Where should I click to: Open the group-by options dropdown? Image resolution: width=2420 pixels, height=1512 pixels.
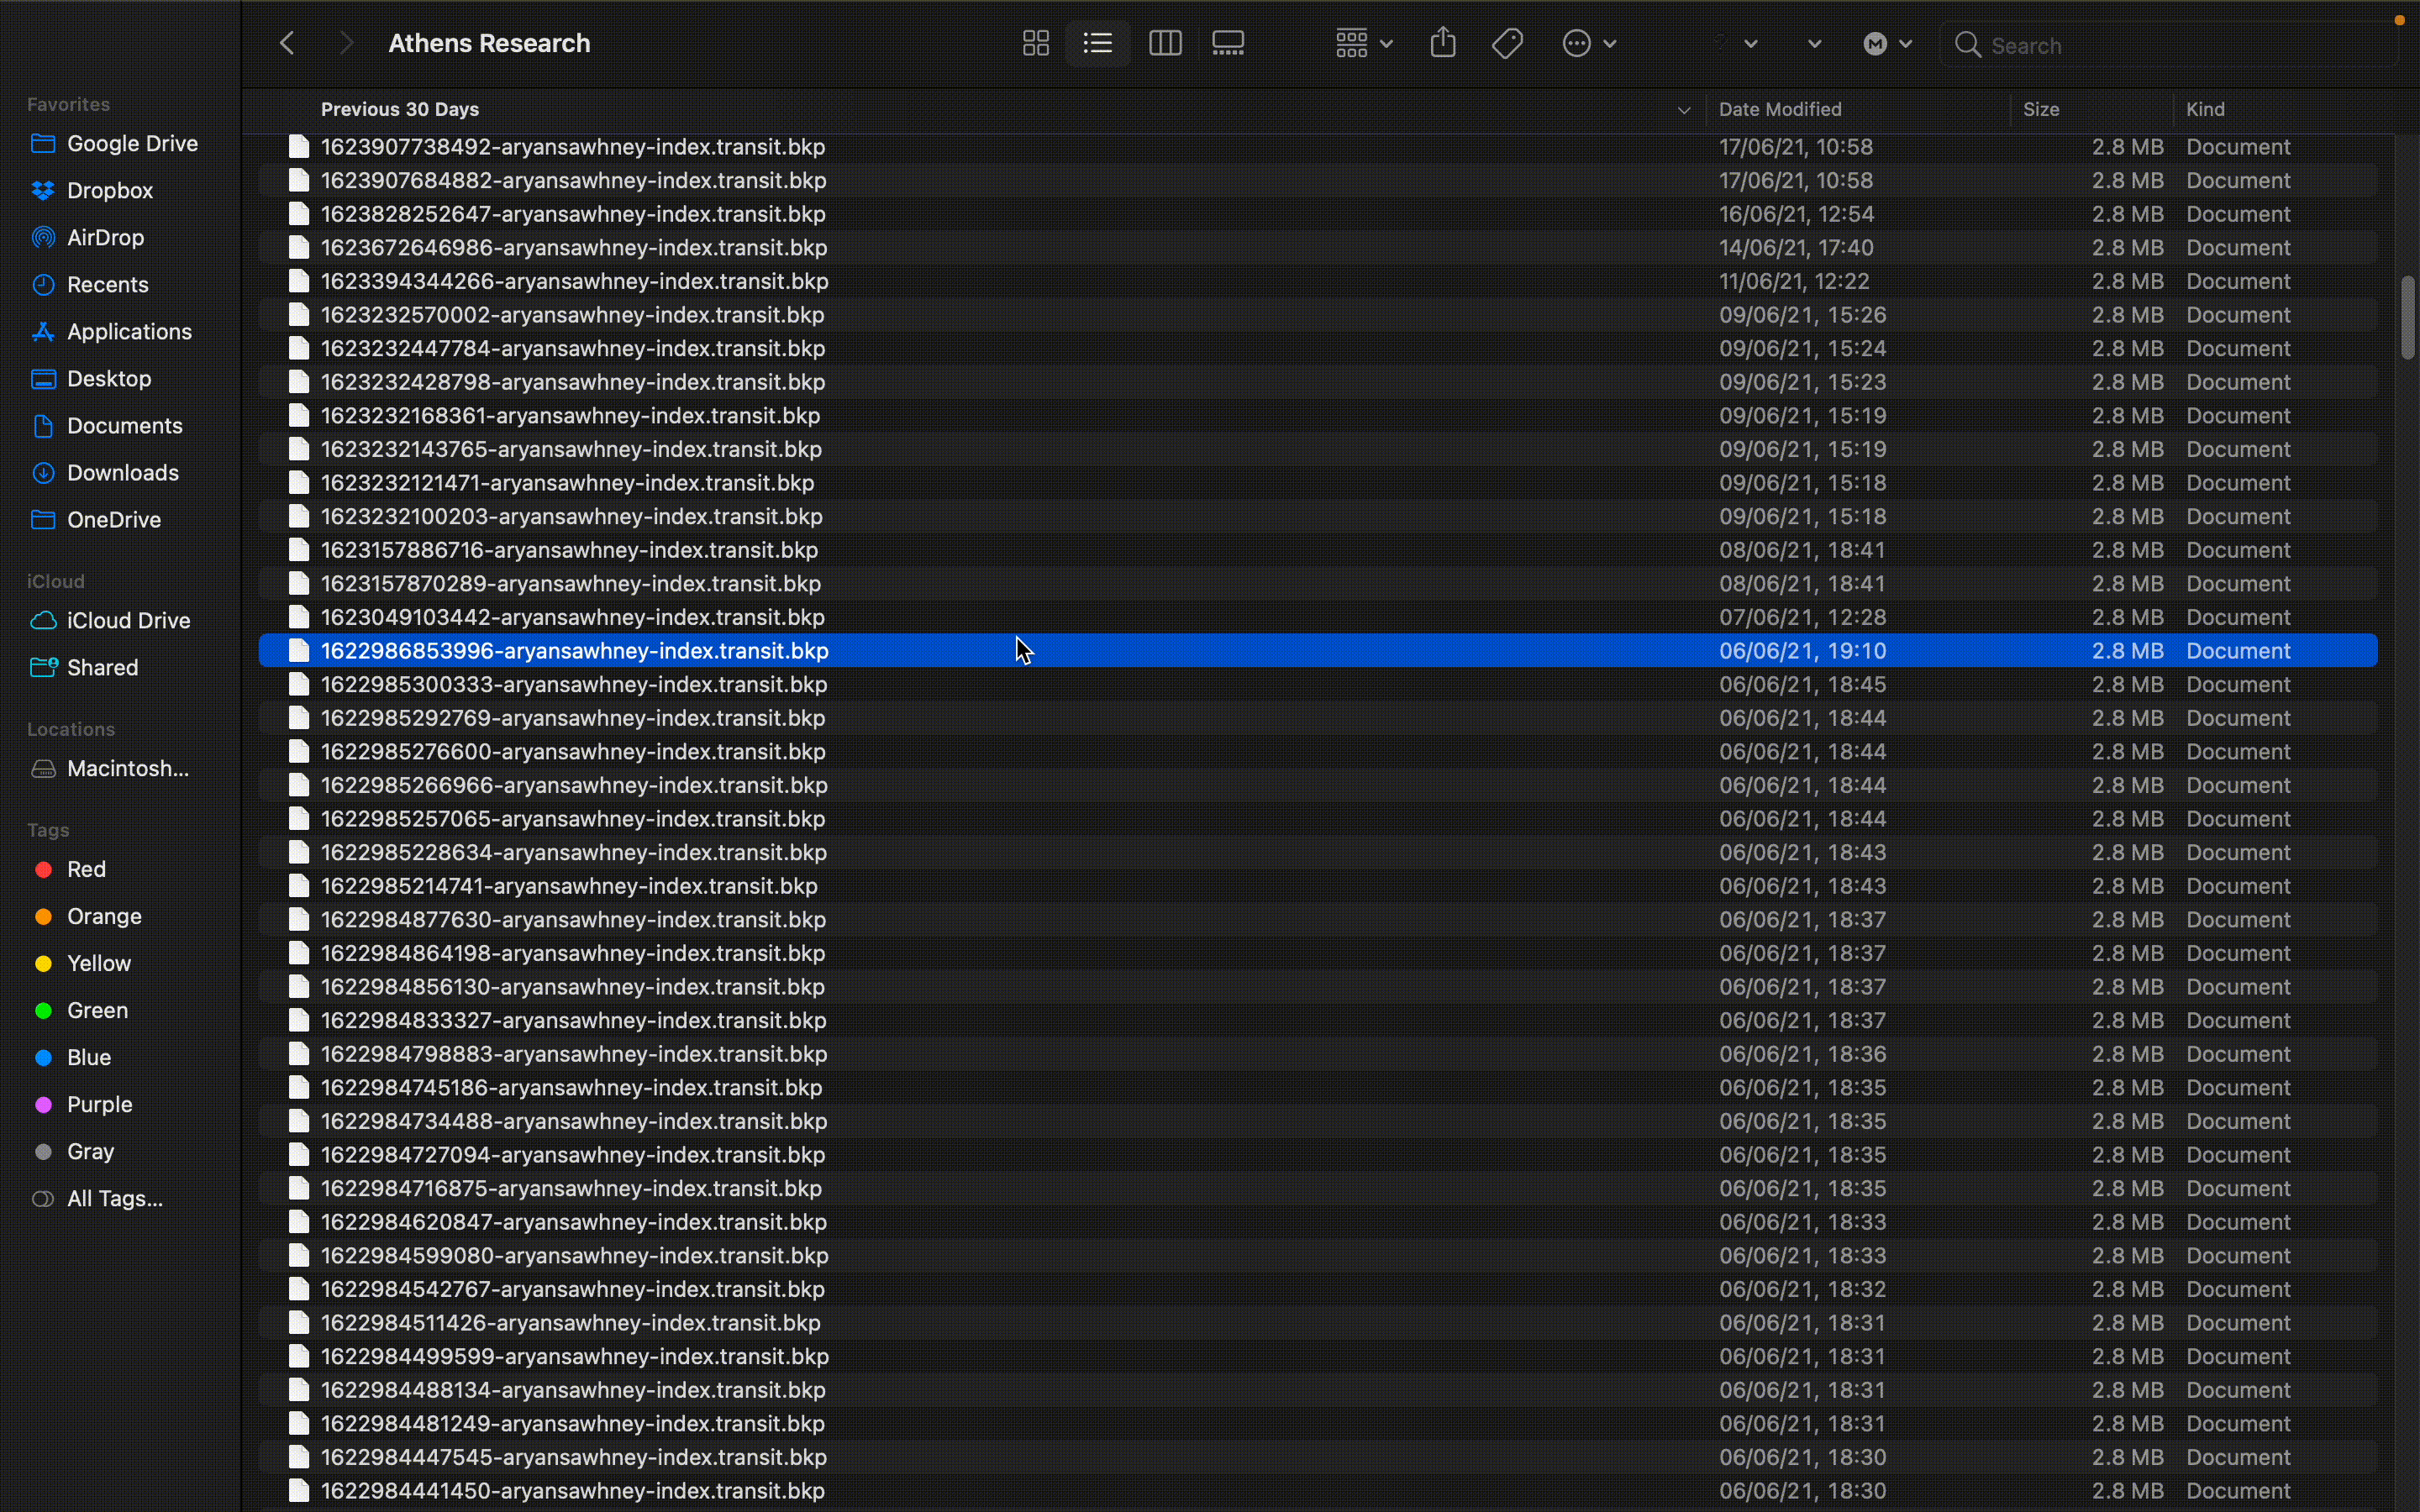point(1364,43)
